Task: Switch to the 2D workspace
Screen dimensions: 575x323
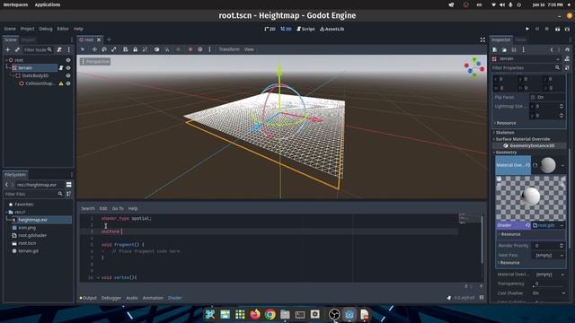Action: pyautogui.click(x=270, y=29)
